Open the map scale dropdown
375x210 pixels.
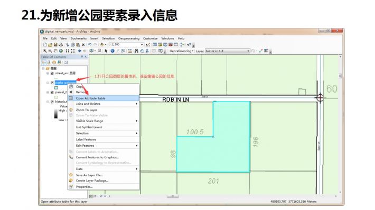coord(142,45)
